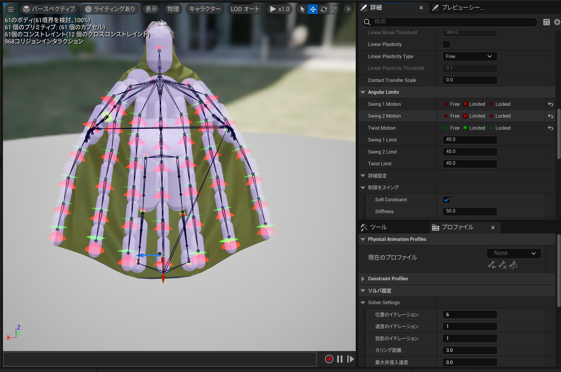Screen dimensions: 561x372
Task: Toggle details property matrix table view
Action: [x=546, y=22]
